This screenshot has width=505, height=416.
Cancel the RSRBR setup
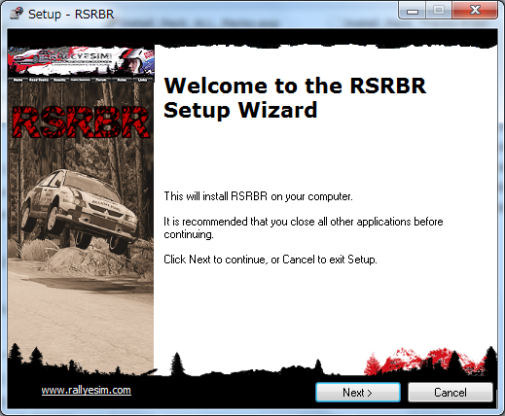pos(451,393)
